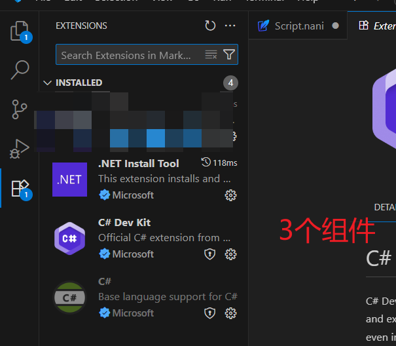This screenshot has width=396, height=346.
Task: Click verified badge of C# Dev Kit publisher
Action: (104, 254)
